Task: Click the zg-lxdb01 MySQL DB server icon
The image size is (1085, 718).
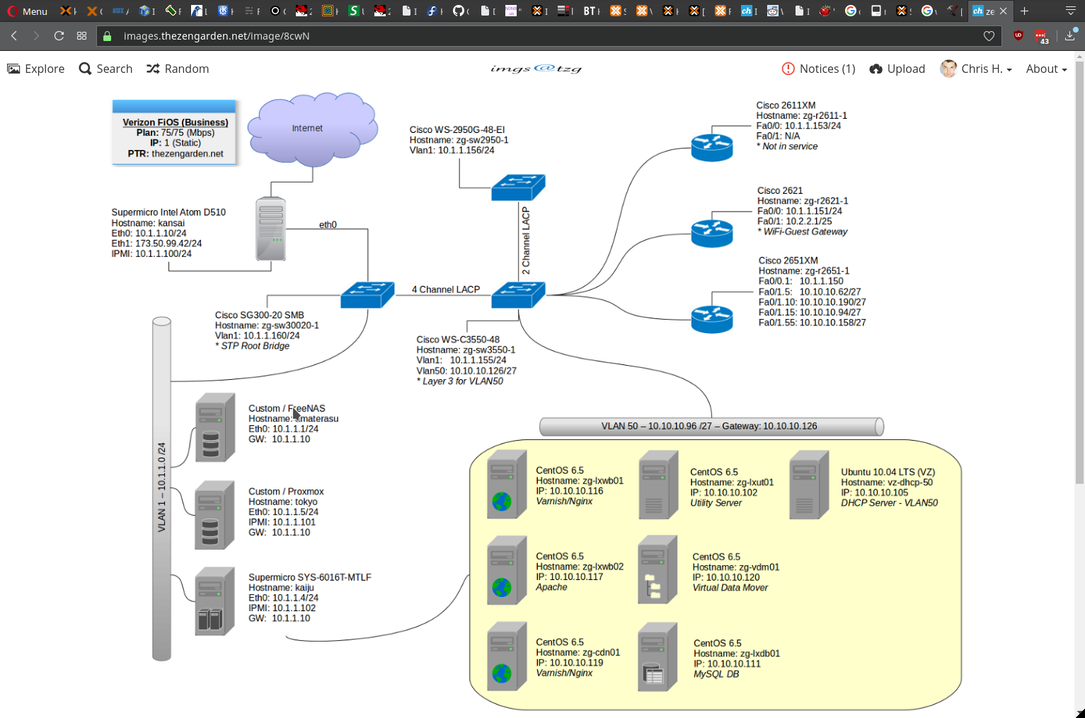Action: (658, 656)
